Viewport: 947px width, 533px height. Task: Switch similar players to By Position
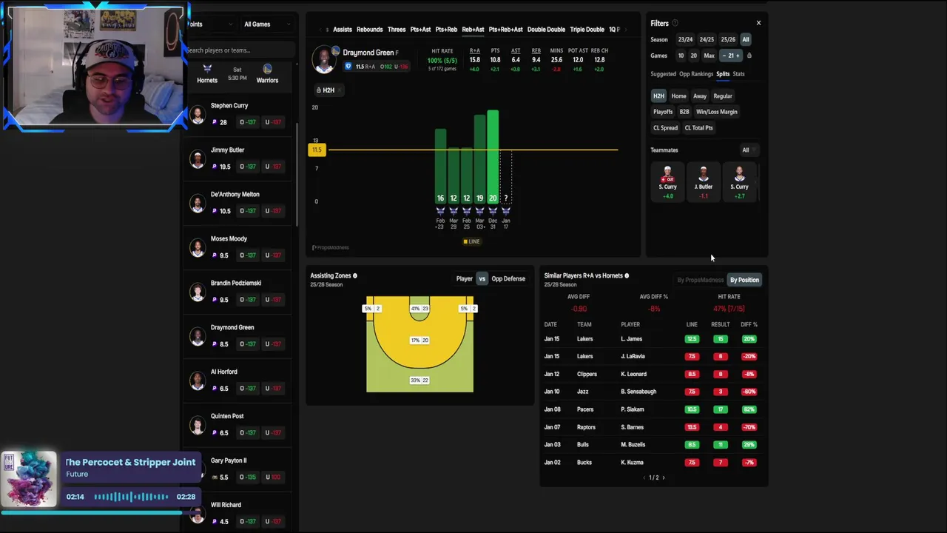(x=744, y=280)
